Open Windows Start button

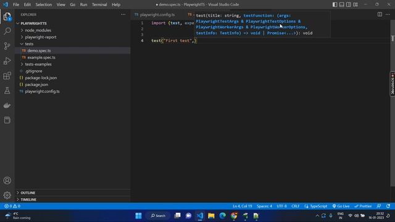[x=138, y=216]
